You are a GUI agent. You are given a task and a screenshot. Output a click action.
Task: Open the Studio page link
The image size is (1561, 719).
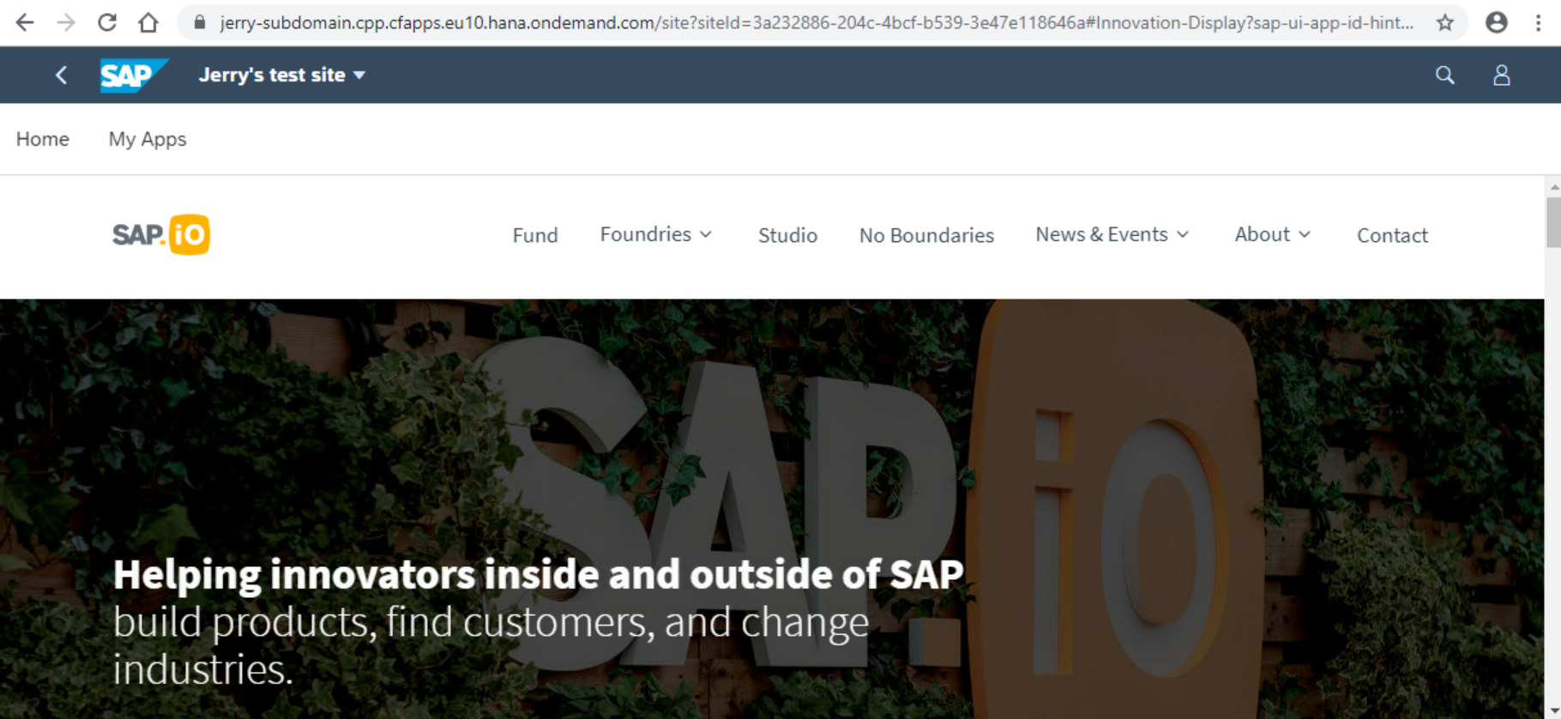pyautogui.click(x=787, y=235)
